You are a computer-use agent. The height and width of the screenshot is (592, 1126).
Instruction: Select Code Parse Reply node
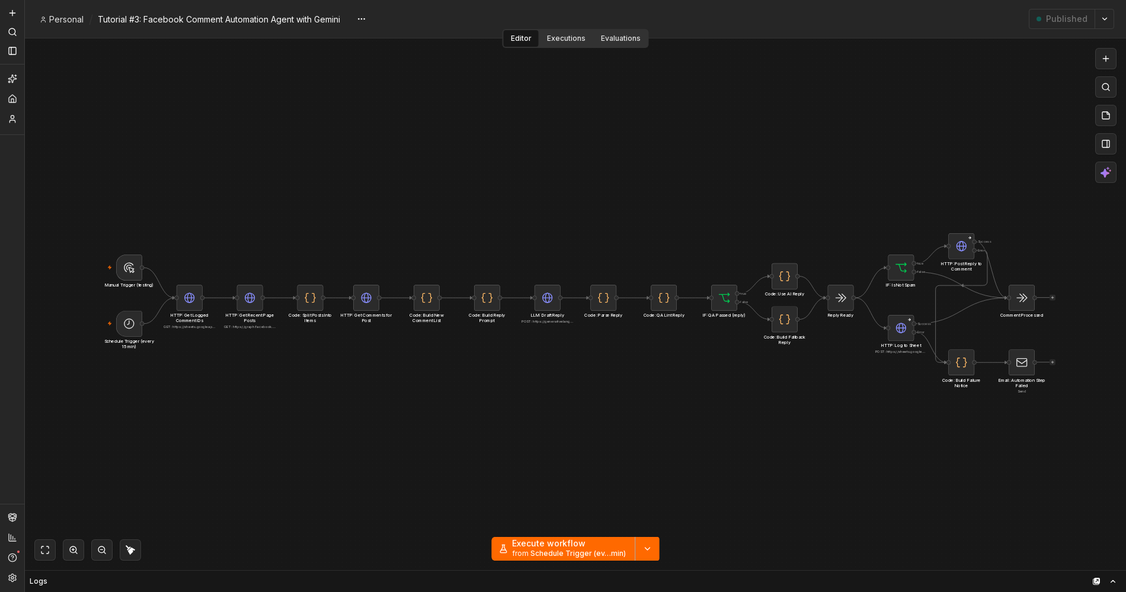[603, 298]
